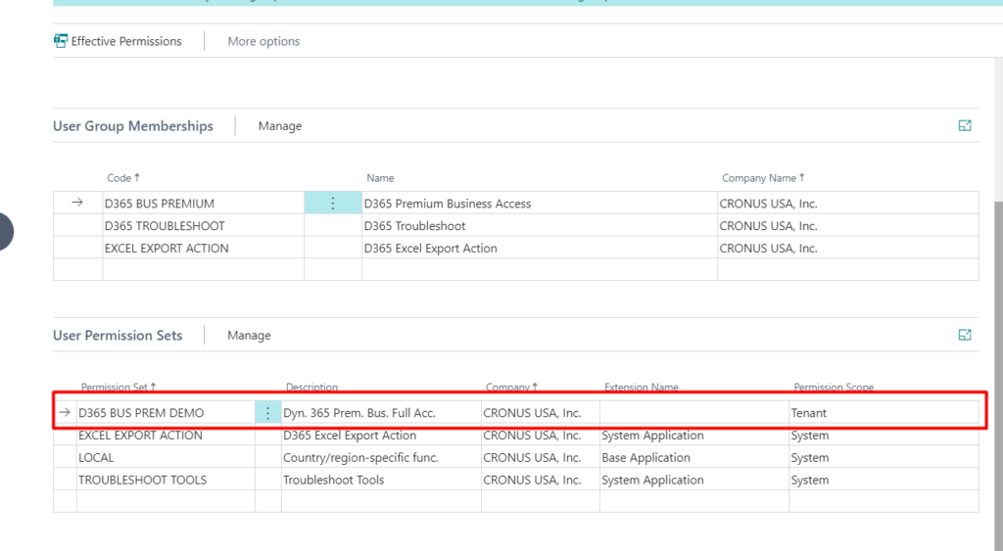
Task: Open Manage menu for User Group Memberships
Action: coord(280,126)
